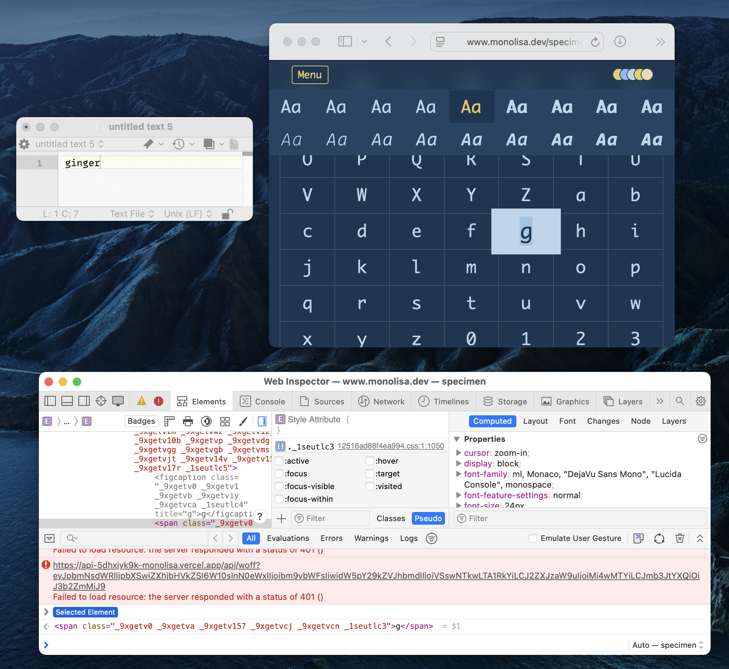Screen dimensions: 729x669
Task: Click Classes button in styles
Action: [391, 518]
